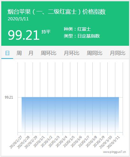The image size is (130, 157).
Task: Click the x-axis label 2020/3/11 under chart
Action: click(113, 142)
